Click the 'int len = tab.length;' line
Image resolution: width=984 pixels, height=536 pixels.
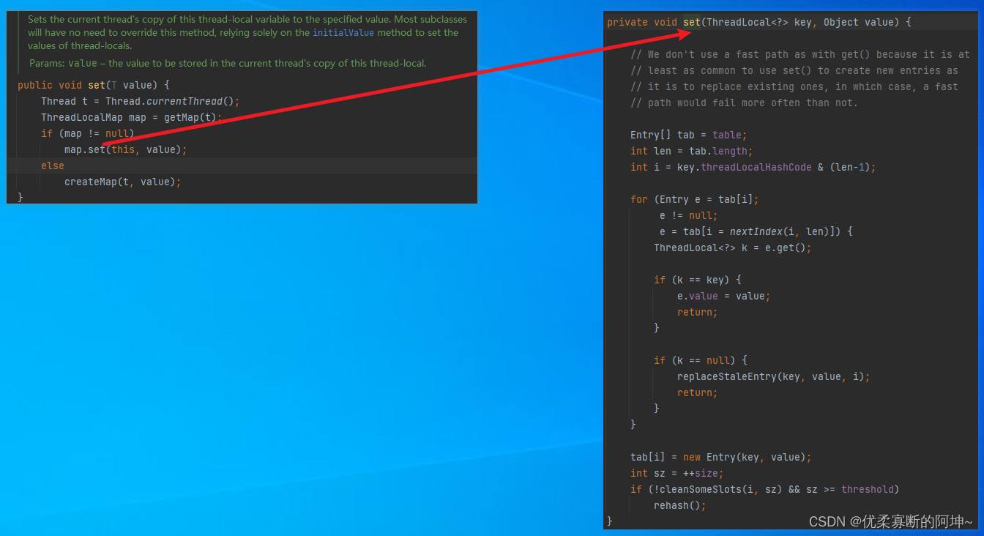pyautogui.click(x=692, y=151)
